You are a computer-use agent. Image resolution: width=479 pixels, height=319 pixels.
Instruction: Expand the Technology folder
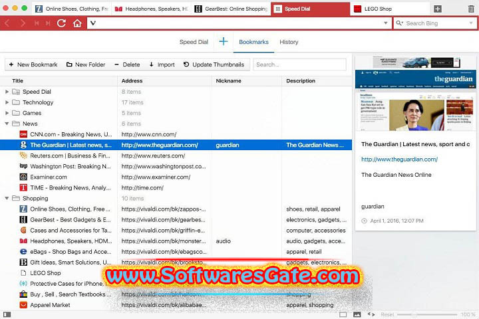(7, 102)
